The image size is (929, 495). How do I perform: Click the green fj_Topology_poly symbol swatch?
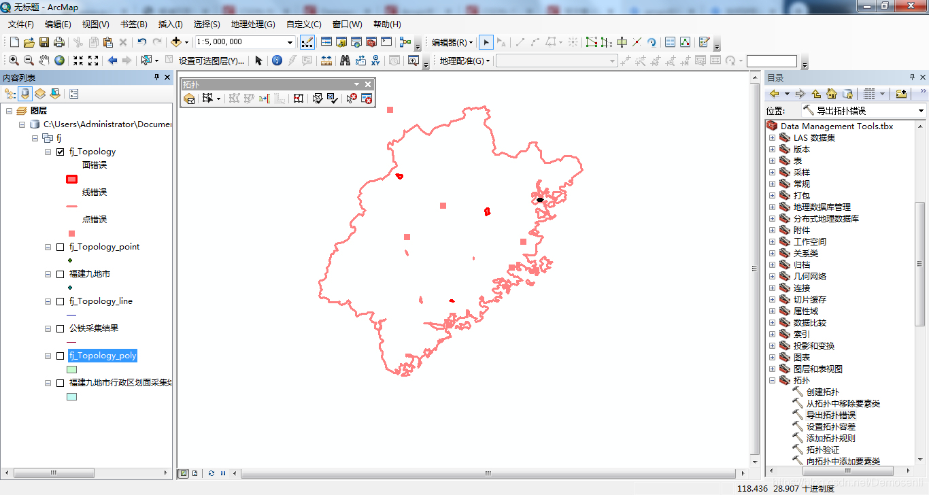pos(72,369)
